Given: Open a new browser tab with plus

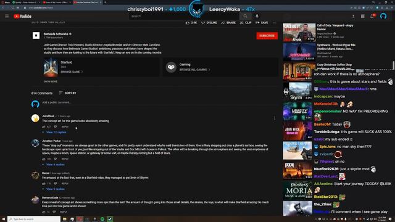Looking at the screenshot, I should click(x=105, y=2).
